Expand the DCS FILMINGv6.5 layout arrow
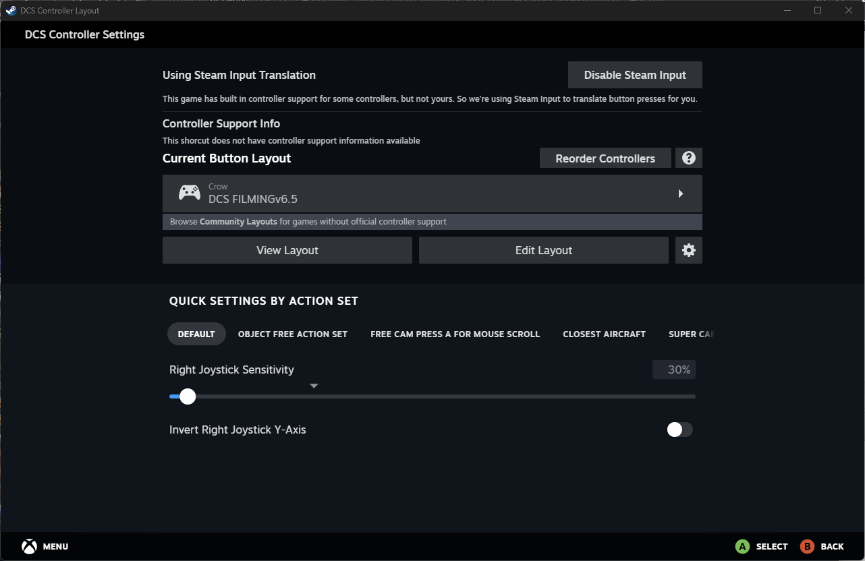 (x=681, y=194)
